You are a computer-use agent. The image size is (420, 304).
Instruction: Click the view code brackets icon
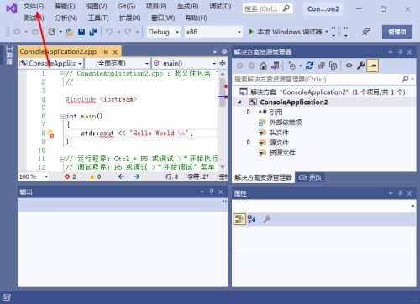click(349, 66)
